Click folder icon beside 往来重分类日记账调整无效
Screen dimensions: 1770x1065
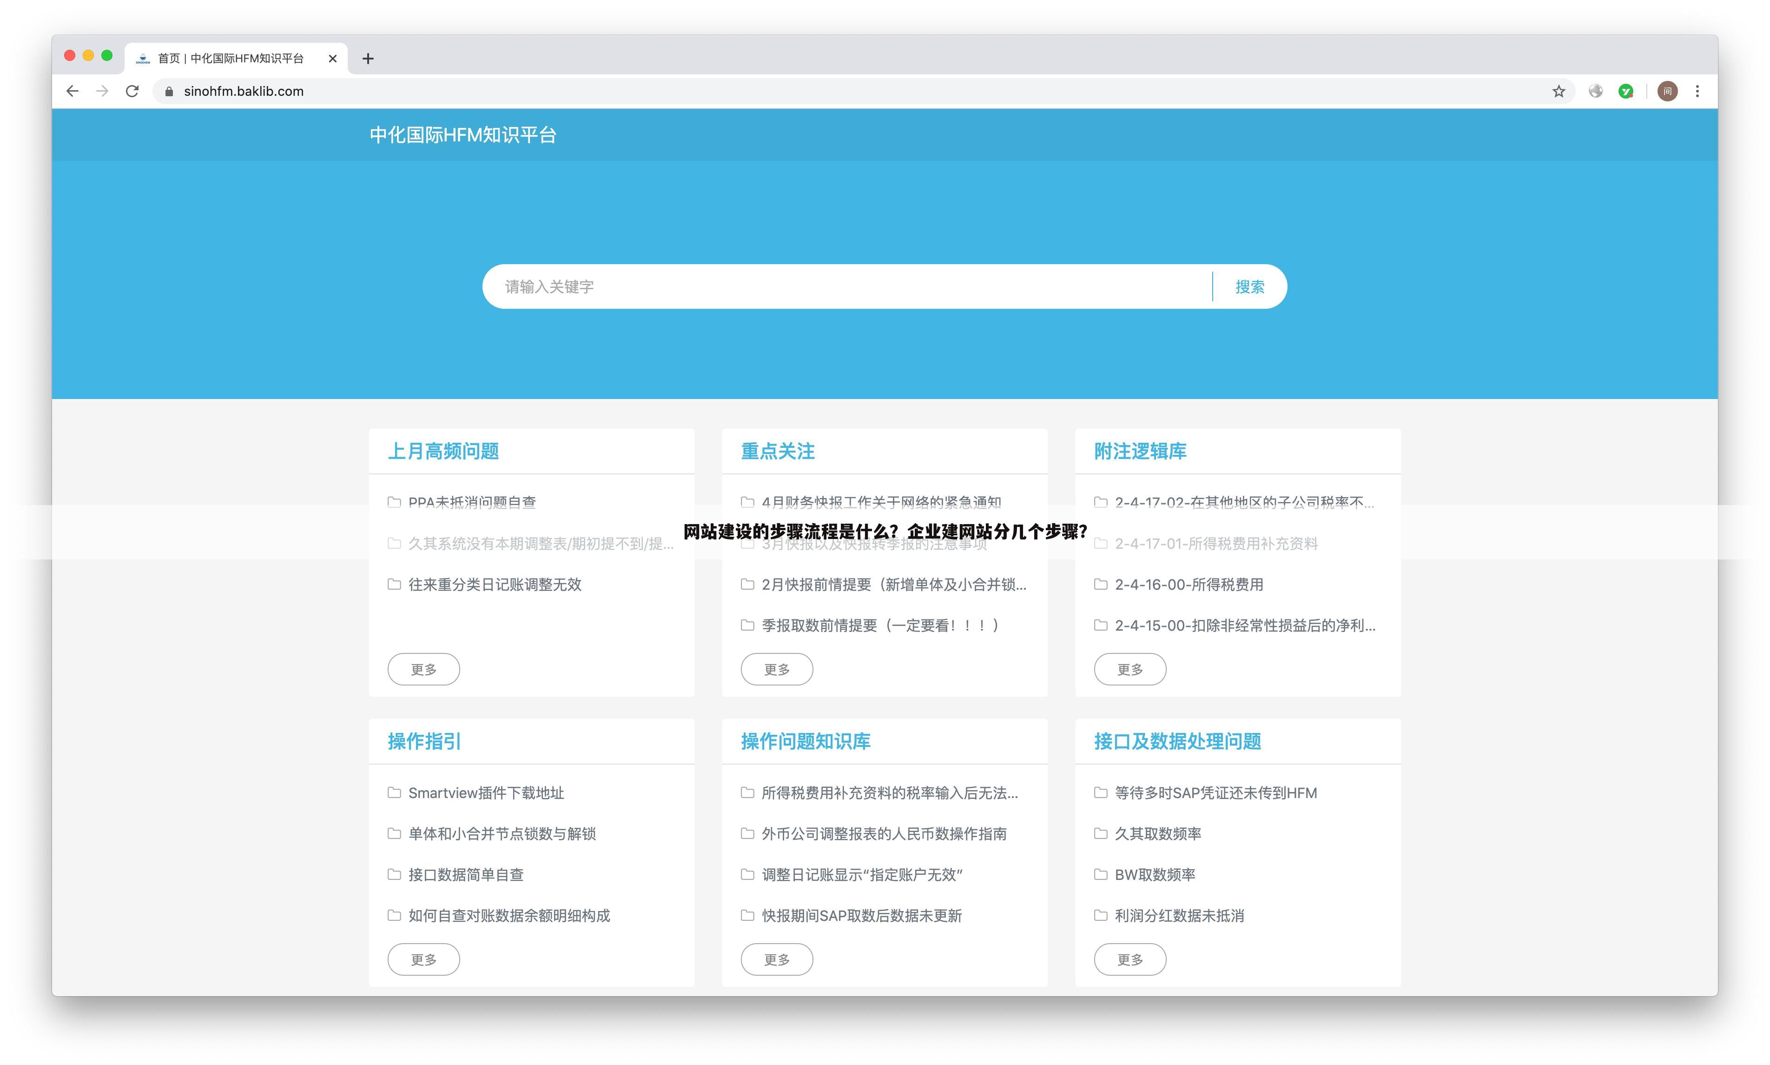(394, 584)
